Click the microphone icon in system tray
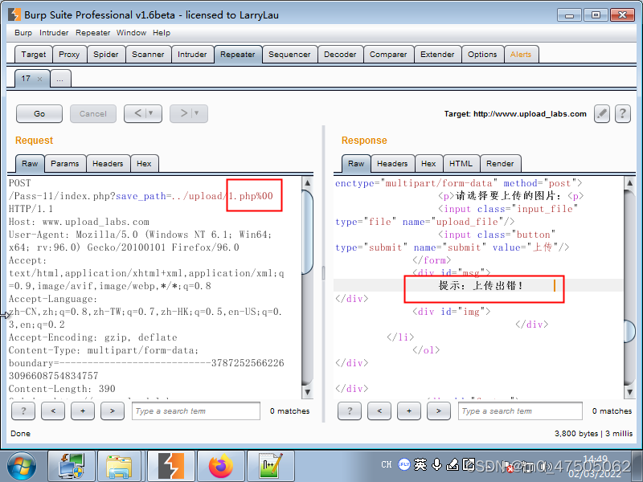 437,464
